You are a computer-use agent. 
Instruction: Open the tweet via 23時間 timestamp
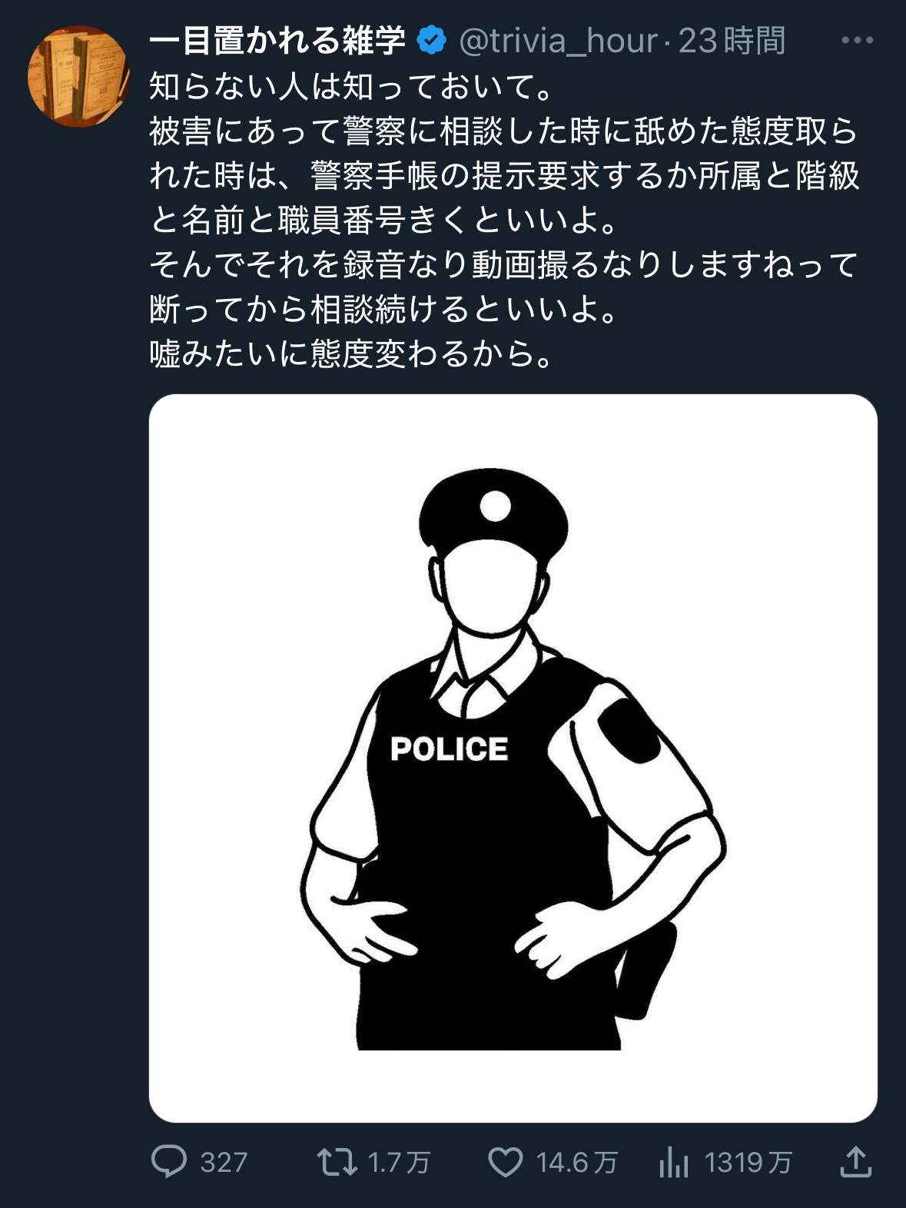click(732, 41)
